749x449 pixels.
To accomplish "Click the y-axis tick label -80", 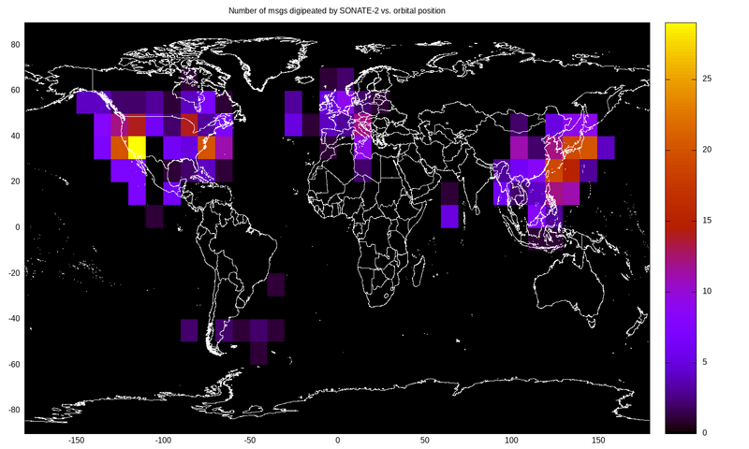I will [x=13, y=411].
